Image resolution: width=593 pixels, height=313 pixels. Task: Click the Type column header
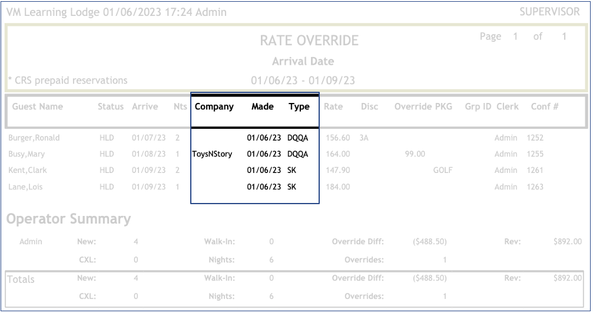[299, 106]
